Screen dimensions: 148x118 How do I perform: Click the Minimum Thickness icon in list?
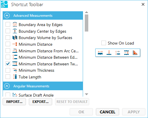[x=15, y=70]
